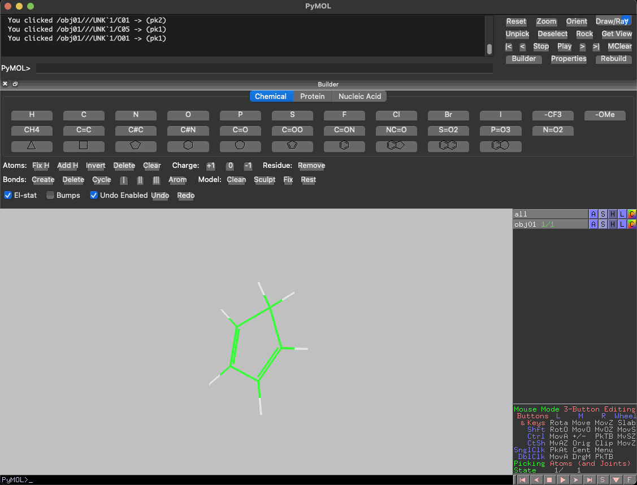This screenshot has width=637, height=485.
Task: Add a C=O carbonyl fragment
Action: click(240, 130)
